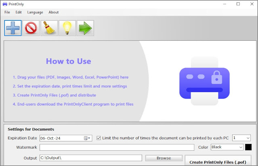Viewport: 258px width, 166px height.
Task: Click the black color swatch
Action: click(248, 147)
